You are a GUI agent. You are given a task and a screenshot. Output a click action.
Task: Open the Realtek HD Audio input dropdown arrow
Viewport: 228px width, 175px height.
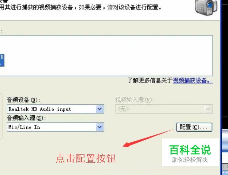coord(100,109)
